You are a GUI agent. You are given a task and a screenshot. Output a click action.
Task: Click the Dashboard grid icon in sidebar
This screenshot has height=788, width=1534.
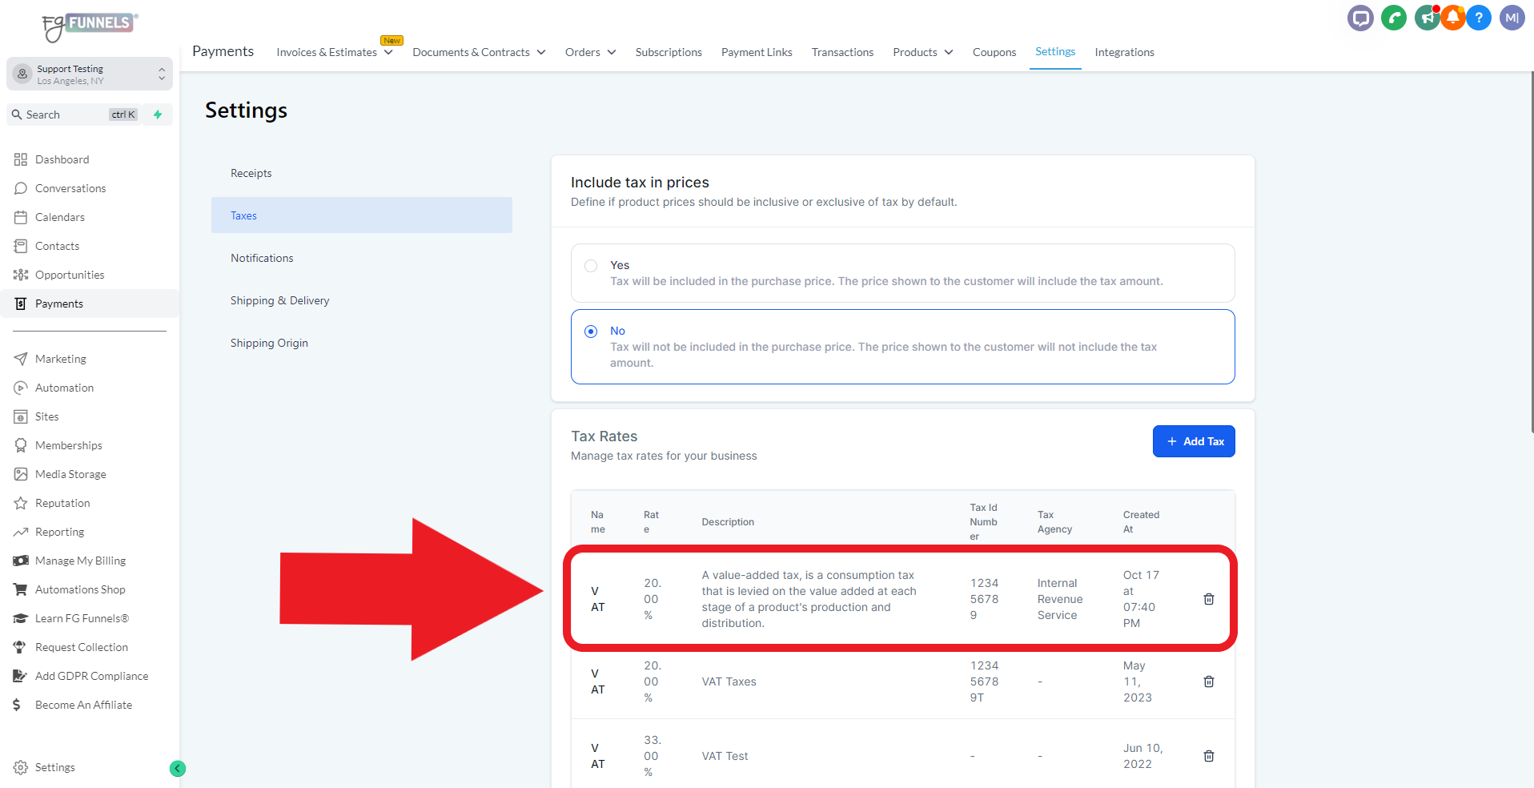click(21, 159)
